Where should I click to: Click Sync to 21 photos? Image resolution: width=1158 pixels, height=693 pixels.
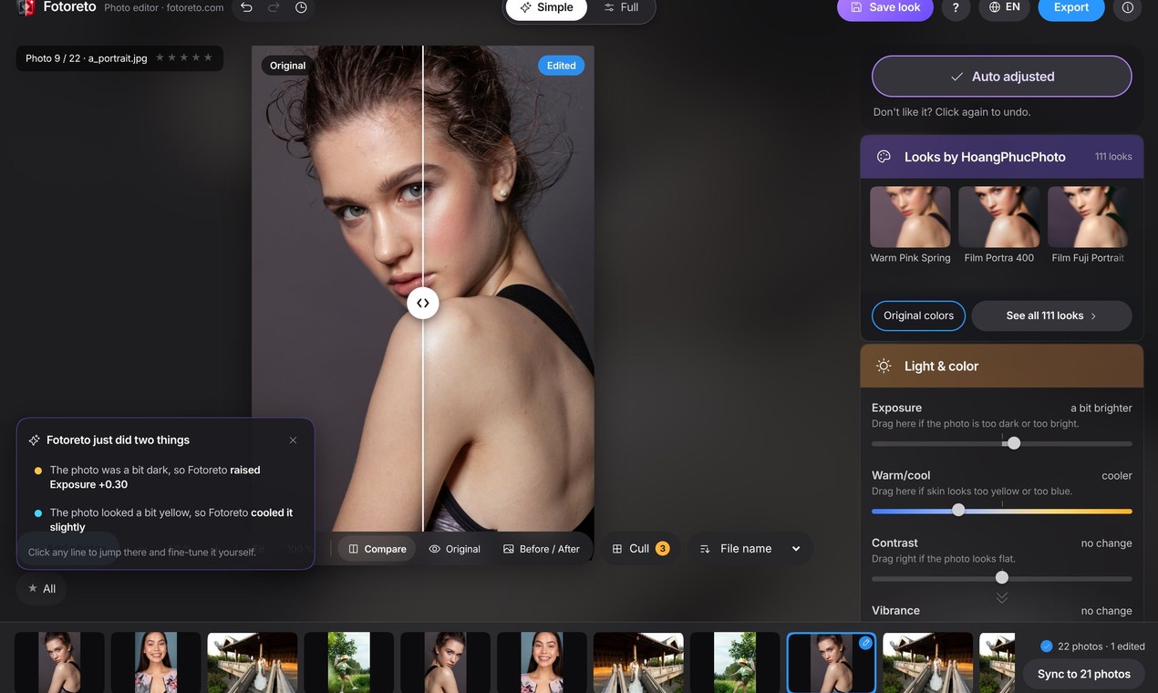point(1084,675)
